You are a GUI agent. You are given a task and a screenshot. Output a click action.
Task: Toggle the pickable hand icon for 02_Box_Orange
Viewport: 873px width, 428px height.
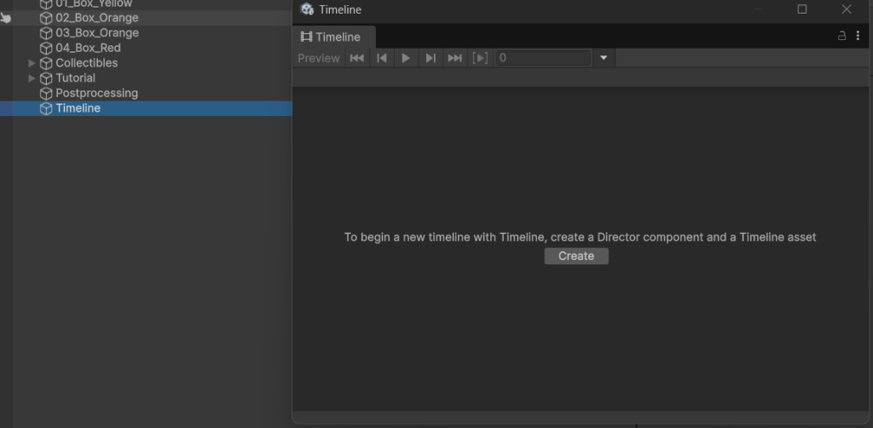click(x=6, y=17)
